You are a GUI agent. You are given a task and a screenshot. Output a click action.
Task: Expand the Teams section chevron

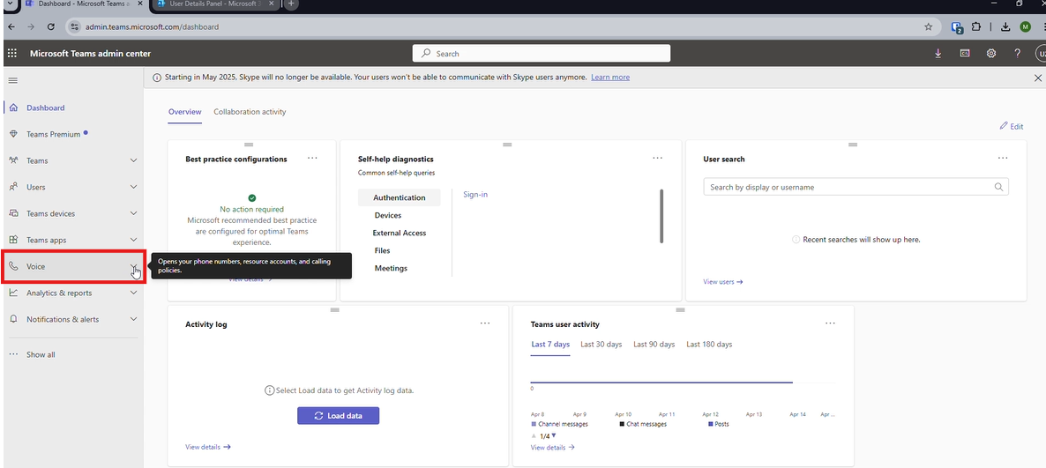click(x=133, y=160)
